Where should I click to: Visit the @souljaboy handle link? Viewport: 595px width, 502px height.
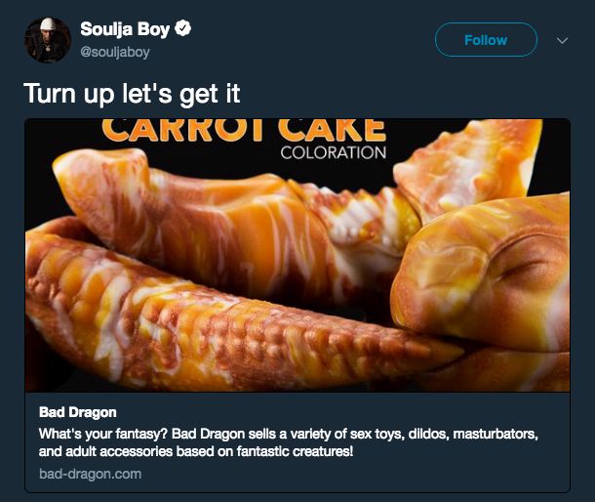click(115, 52)
